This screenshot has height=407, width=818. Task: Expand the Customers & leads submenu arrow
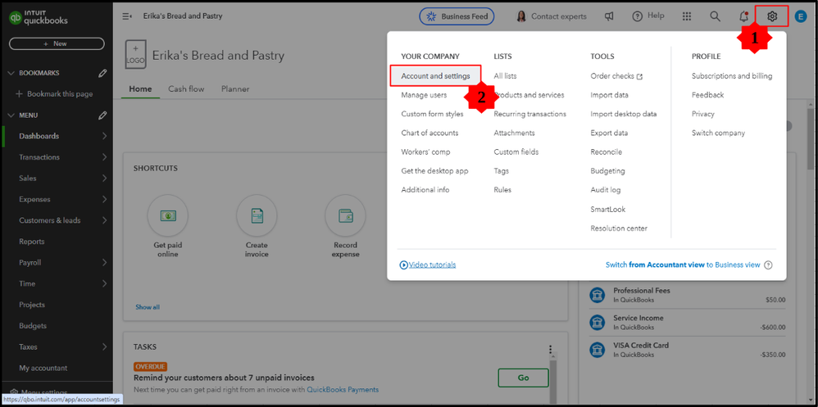click(104, 220)
